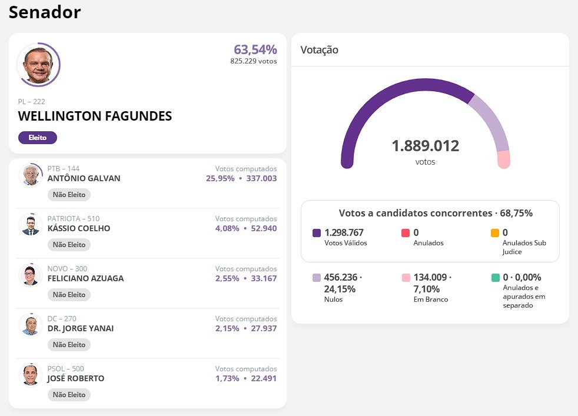The image size is (578, 416).
Task: Click Dr. Jorge Yanai's avatar photo
Action: [30, 325]
